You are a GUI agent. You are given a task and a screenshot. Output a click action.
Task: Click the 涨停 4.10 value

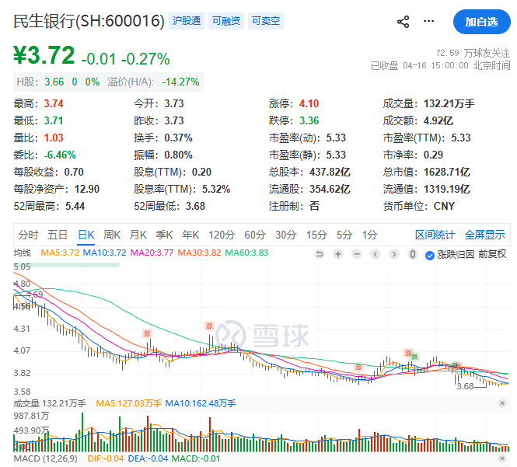[x=309, y=104]
